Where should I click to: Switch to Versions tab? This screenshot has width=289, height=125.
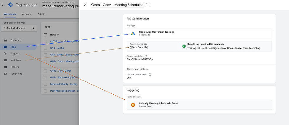[x=27, y=14]
